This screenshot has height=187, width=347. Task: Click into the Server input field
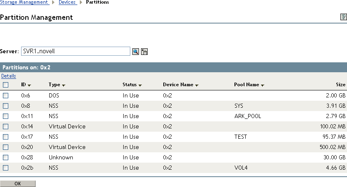coord(76,51)
